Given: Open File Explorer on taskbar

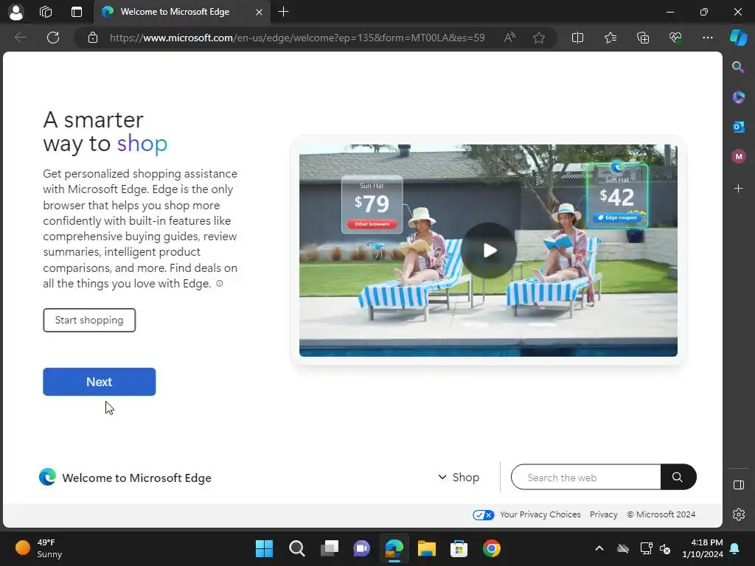Looking at the screenshot, I should point(427,548).
